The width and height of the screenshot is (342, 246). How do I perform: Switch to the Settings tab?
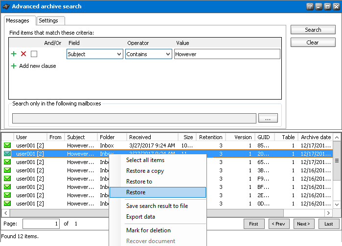[48, 20]
